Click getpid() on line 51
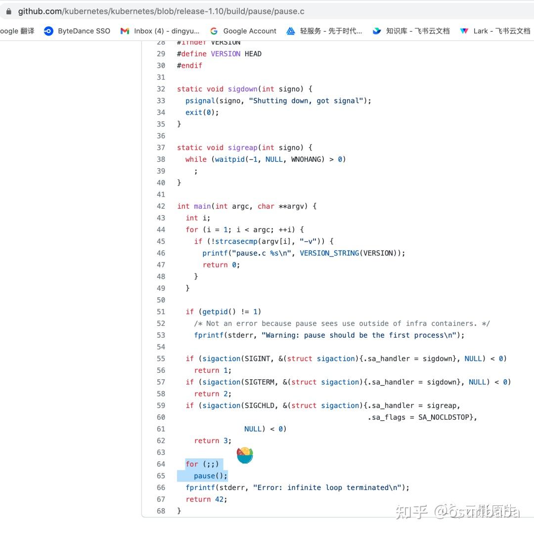 [x=219, y=311]
